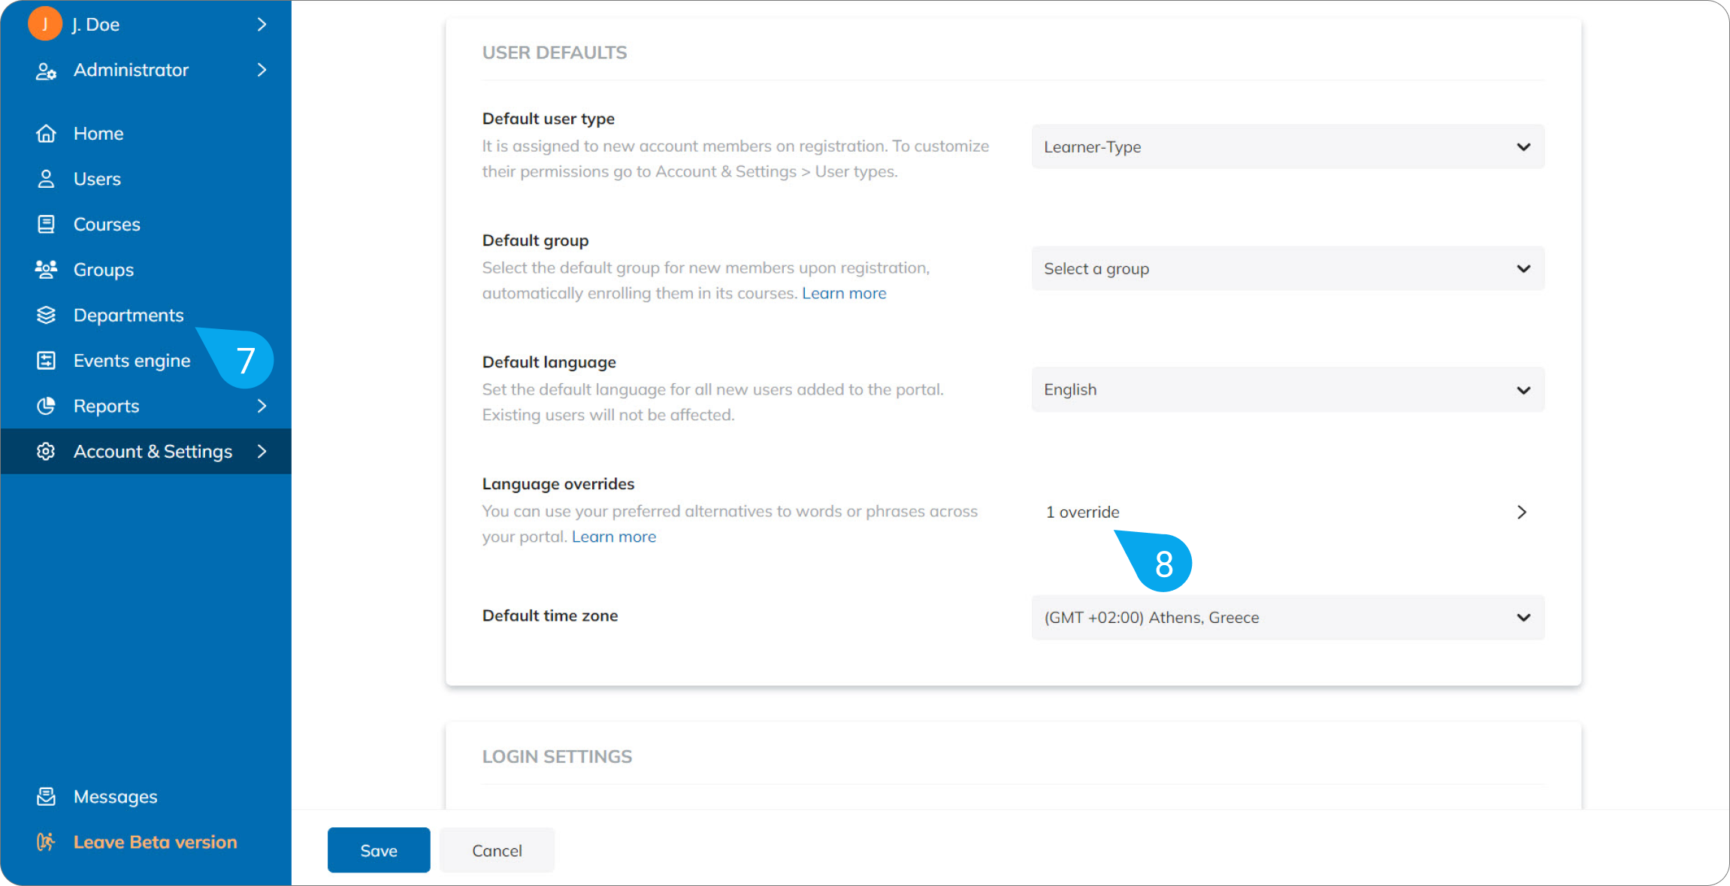Open the Select a group dropdown
1730x886 pixels.
point(1288,268)
